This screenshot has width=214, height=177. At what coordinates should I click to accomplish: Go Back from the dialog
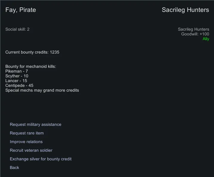pos(14,167)
